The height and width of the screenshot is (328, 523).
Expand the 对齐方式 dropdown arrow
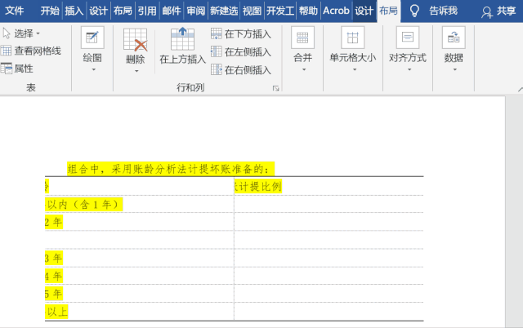(409, 69)
